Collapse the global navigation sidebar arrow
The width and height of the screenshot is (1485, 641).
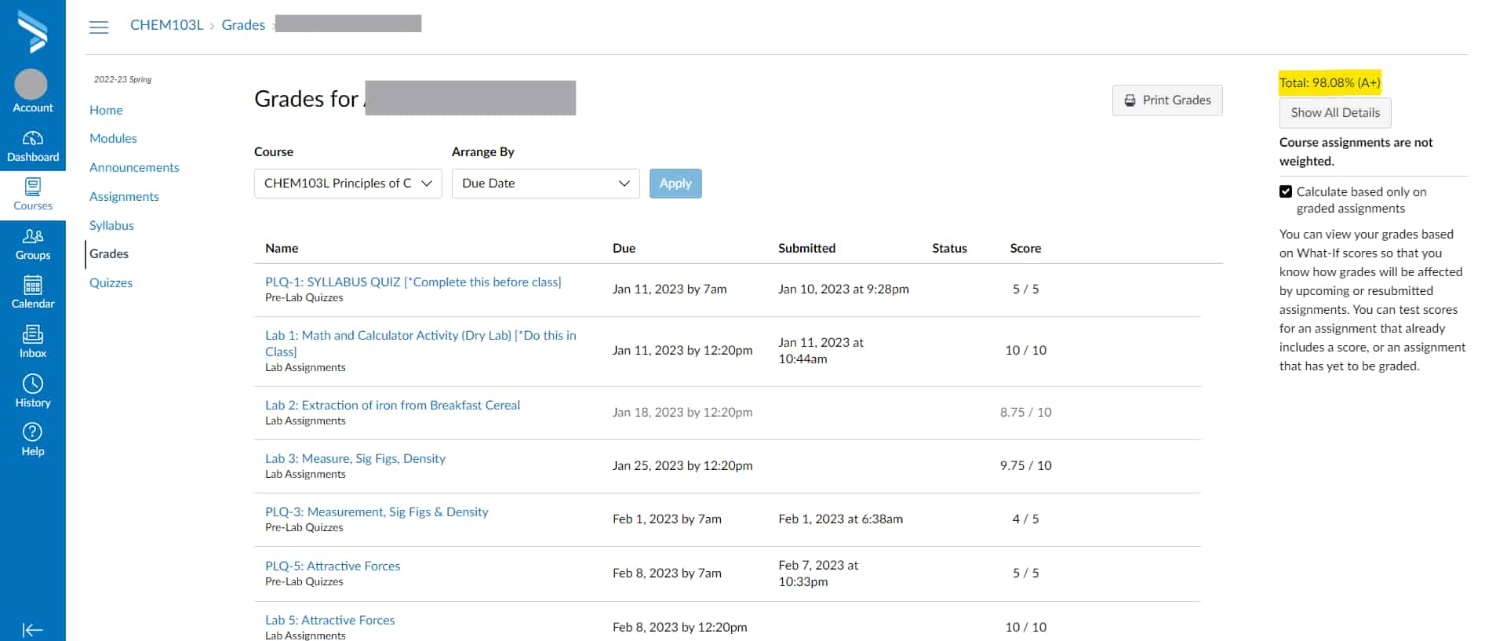(x=32, y=630)
